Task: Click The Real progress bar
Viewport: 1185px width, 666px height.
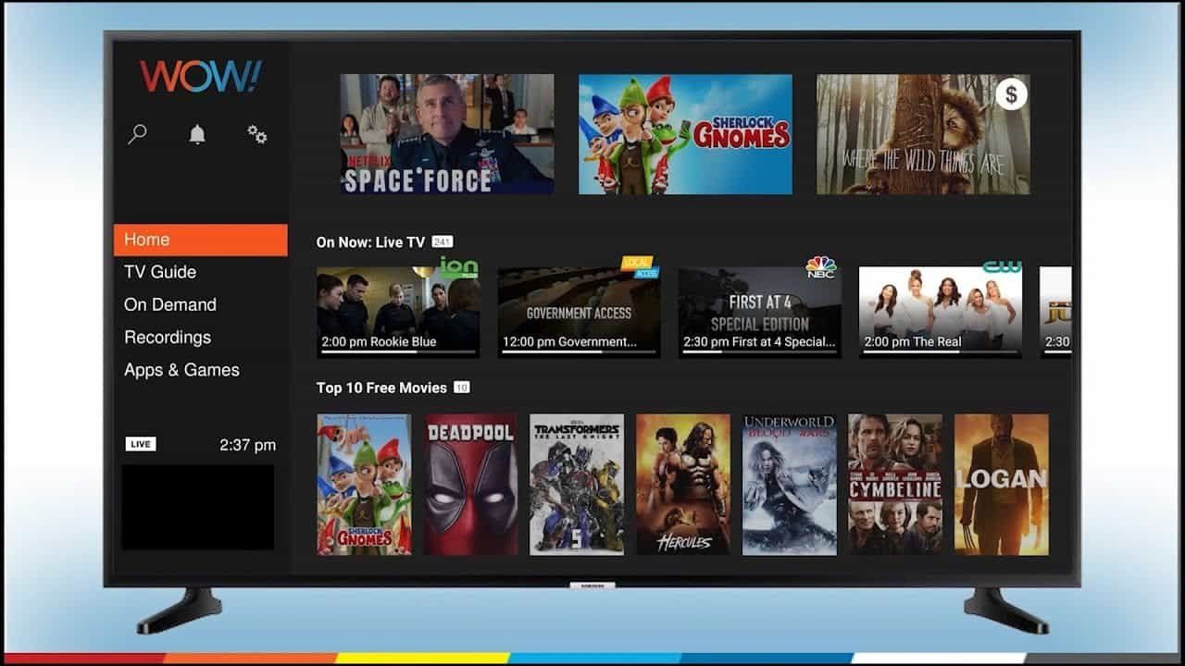Action: pos(941,352)
